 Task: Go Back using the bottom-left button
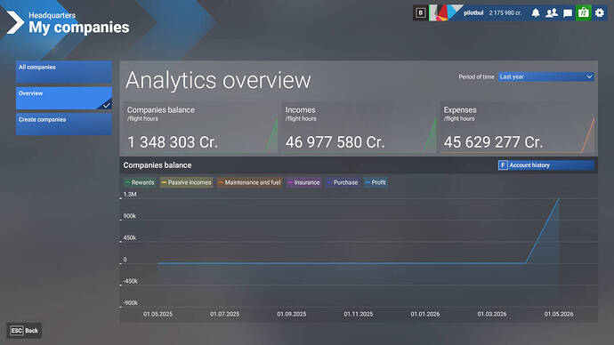click(24, 331)
